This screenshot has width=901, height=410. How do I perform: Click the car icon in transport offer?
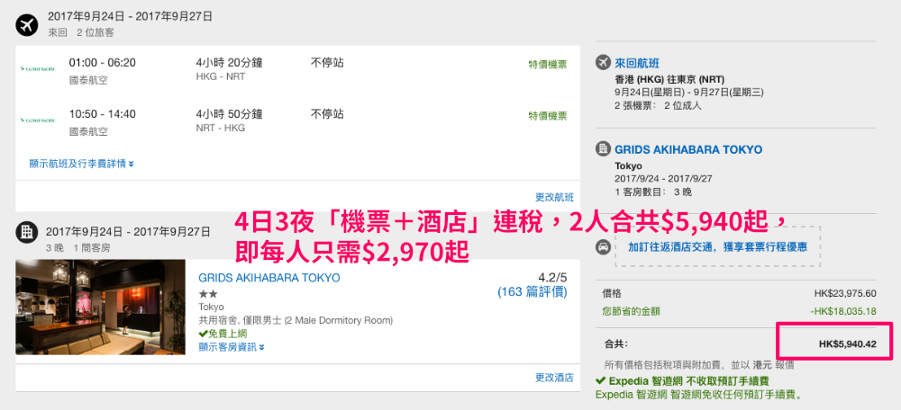point(603,247)
